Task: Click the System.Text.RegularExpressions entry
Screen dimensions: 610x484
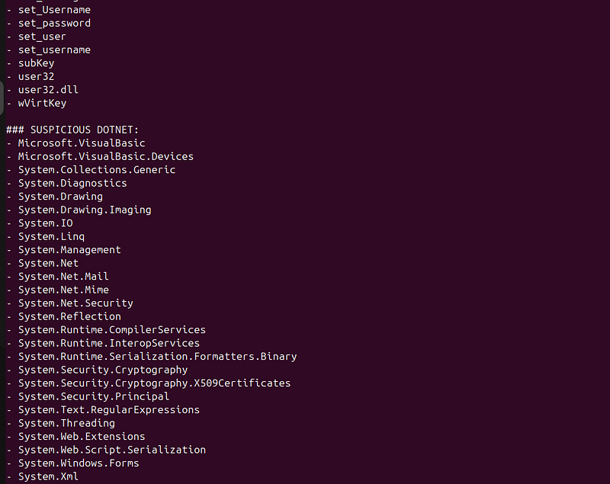Action: 109,410
